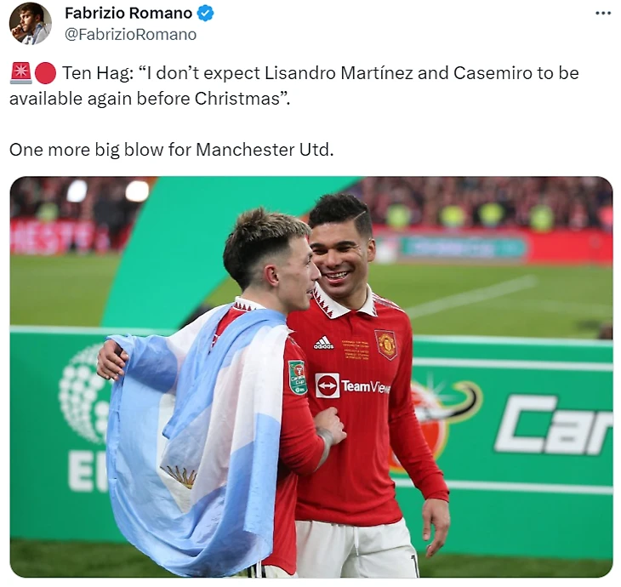The width and height of the screenshot is (621, 587).
Task: Select the name Lisandro Martínez in tweet text
Action: click(x=339, y=73)
